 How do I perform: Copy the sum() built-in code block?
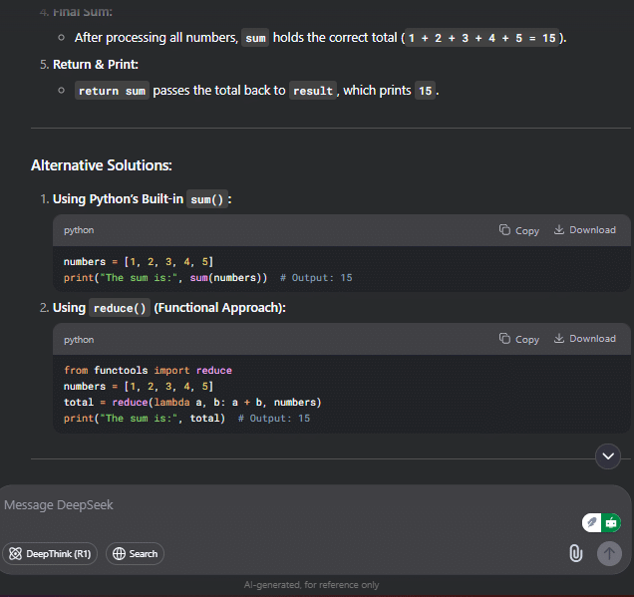(x=518, y=230)
